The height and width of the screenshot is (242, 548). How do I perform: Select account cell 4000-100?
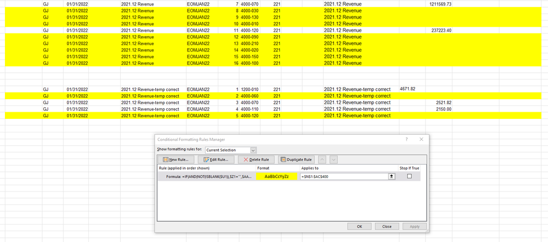[x=250, y=63]
